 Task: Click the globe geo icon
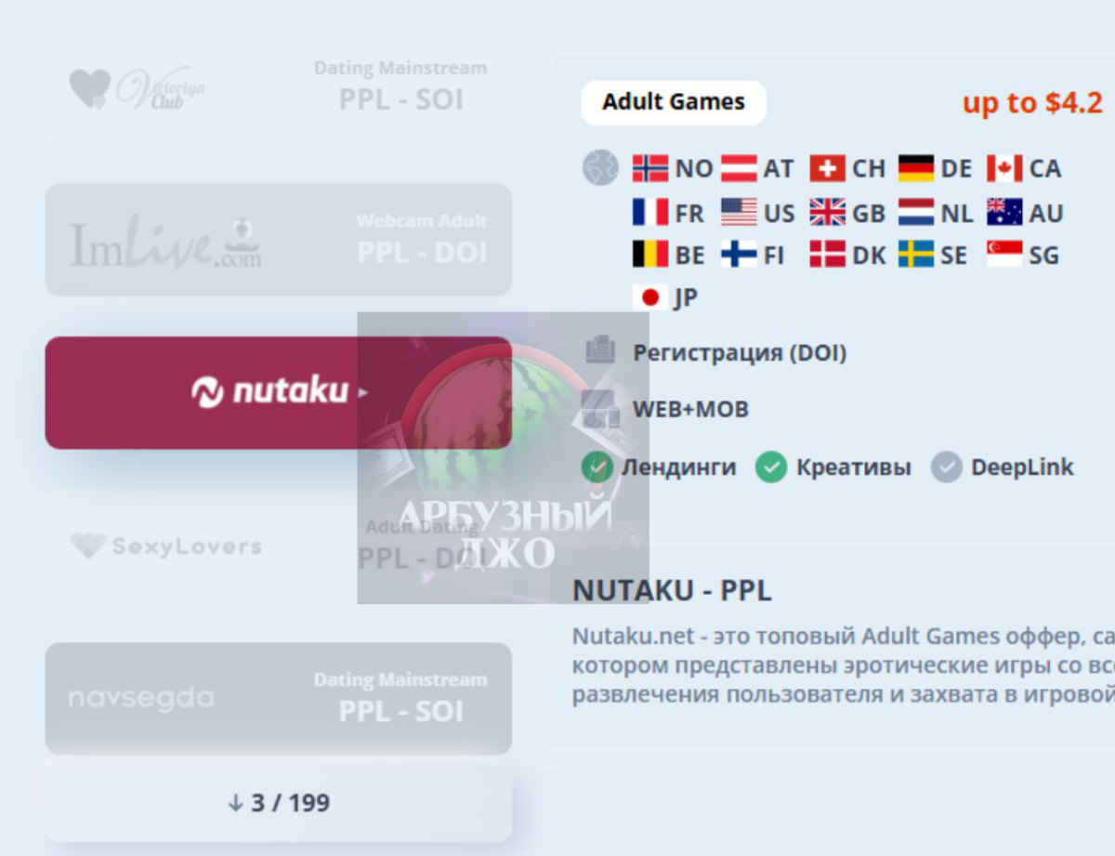pos(600,168)
